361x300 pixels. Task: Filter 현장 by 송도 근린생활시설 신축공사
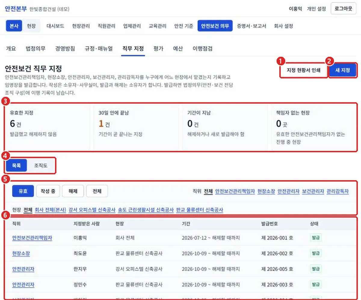tap(146, 210)
